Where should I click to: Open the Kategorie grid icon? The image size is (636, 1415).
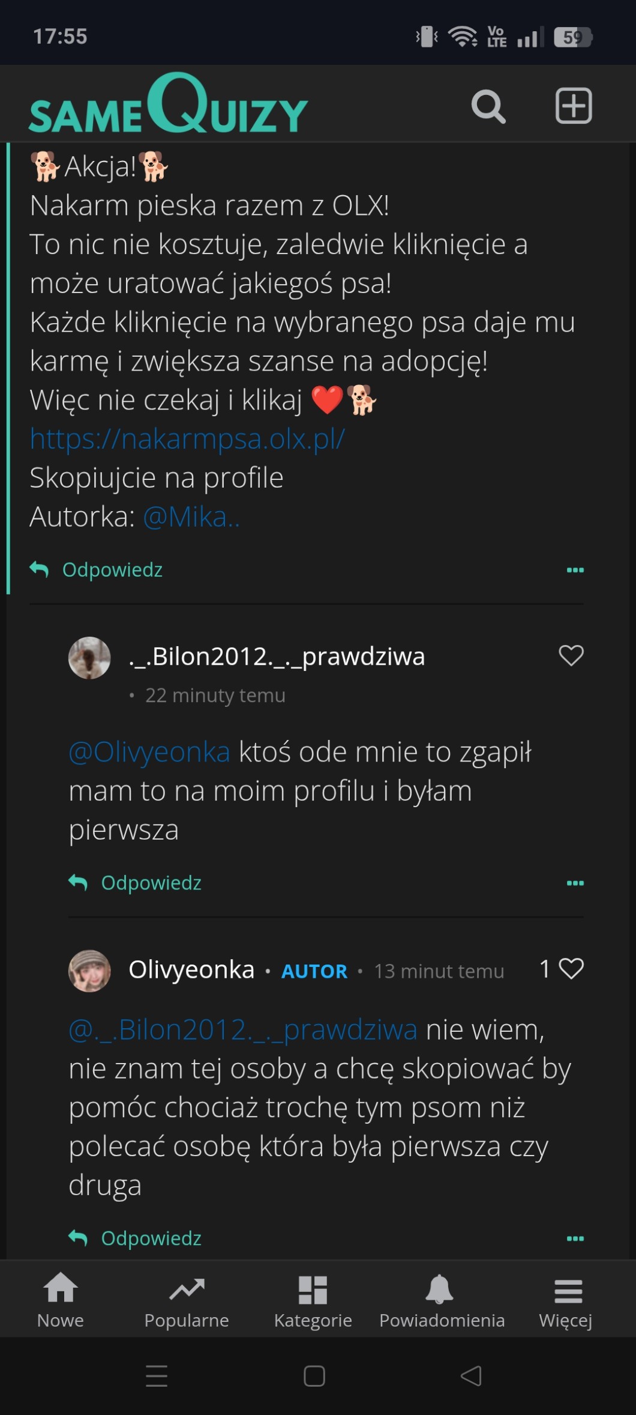(313, 1300)
